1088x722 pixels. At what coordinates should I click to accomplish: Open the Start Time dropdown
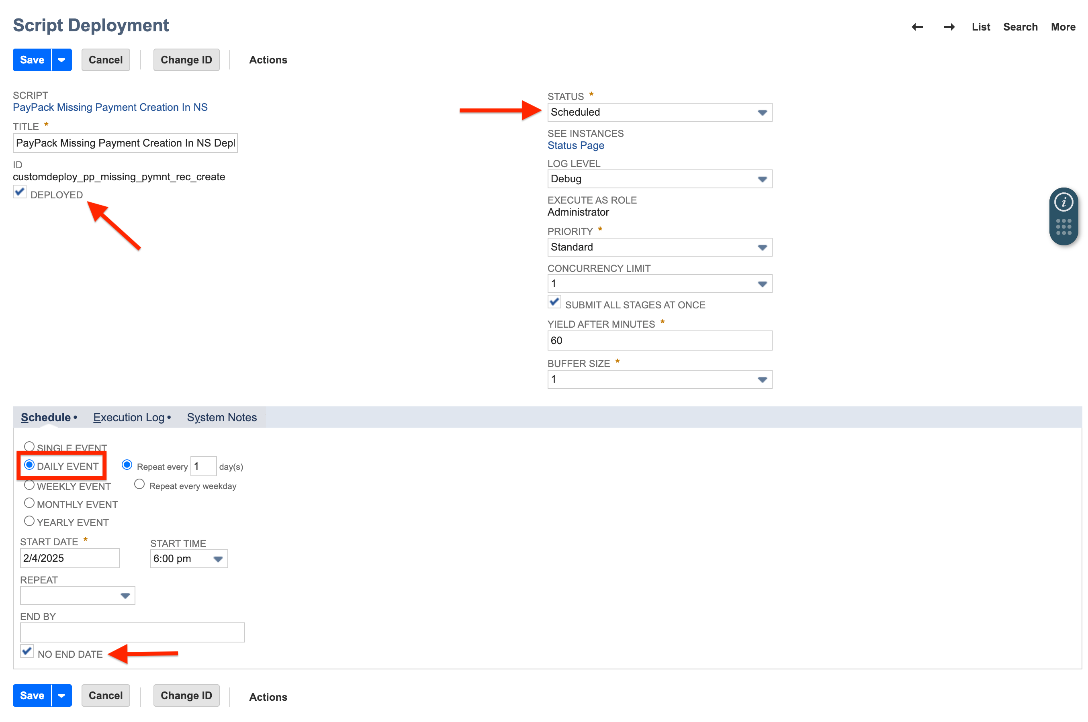coord(217,559)
